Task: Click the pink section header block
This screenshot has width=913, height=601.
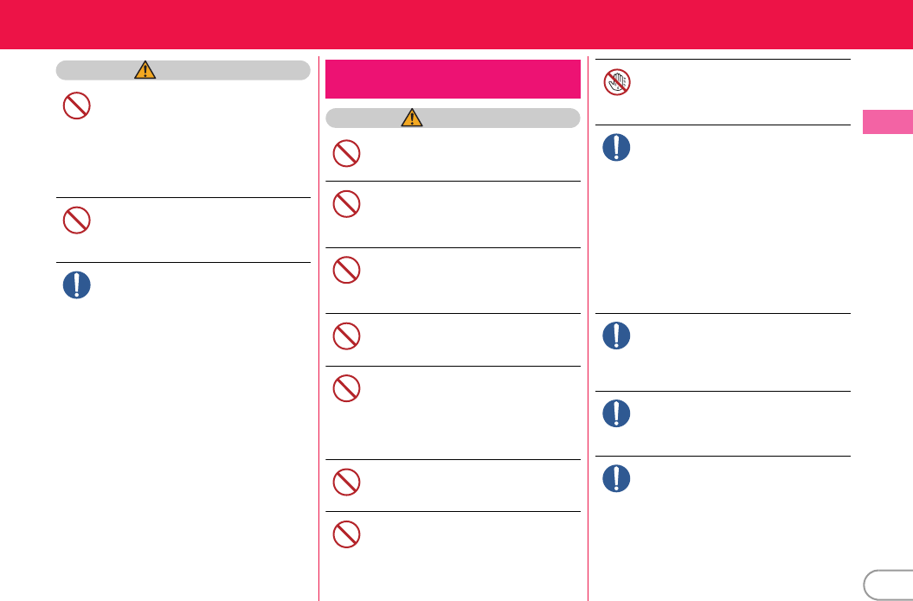Action: coord(452,80)
